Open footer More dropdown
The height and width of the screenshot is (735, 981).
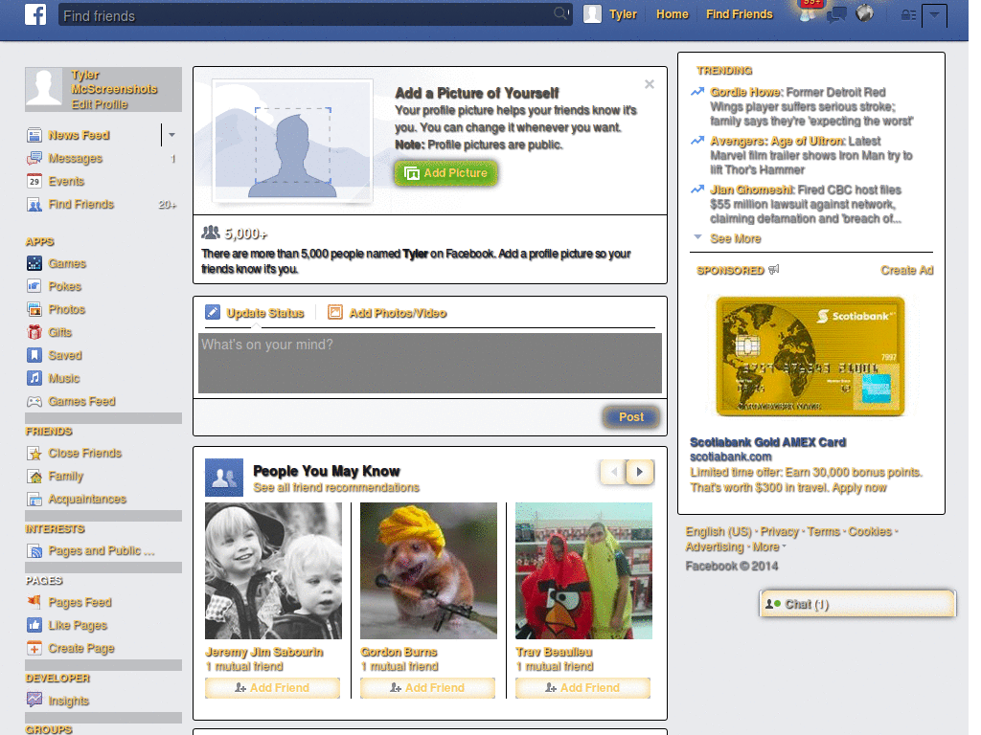(769, 546)
